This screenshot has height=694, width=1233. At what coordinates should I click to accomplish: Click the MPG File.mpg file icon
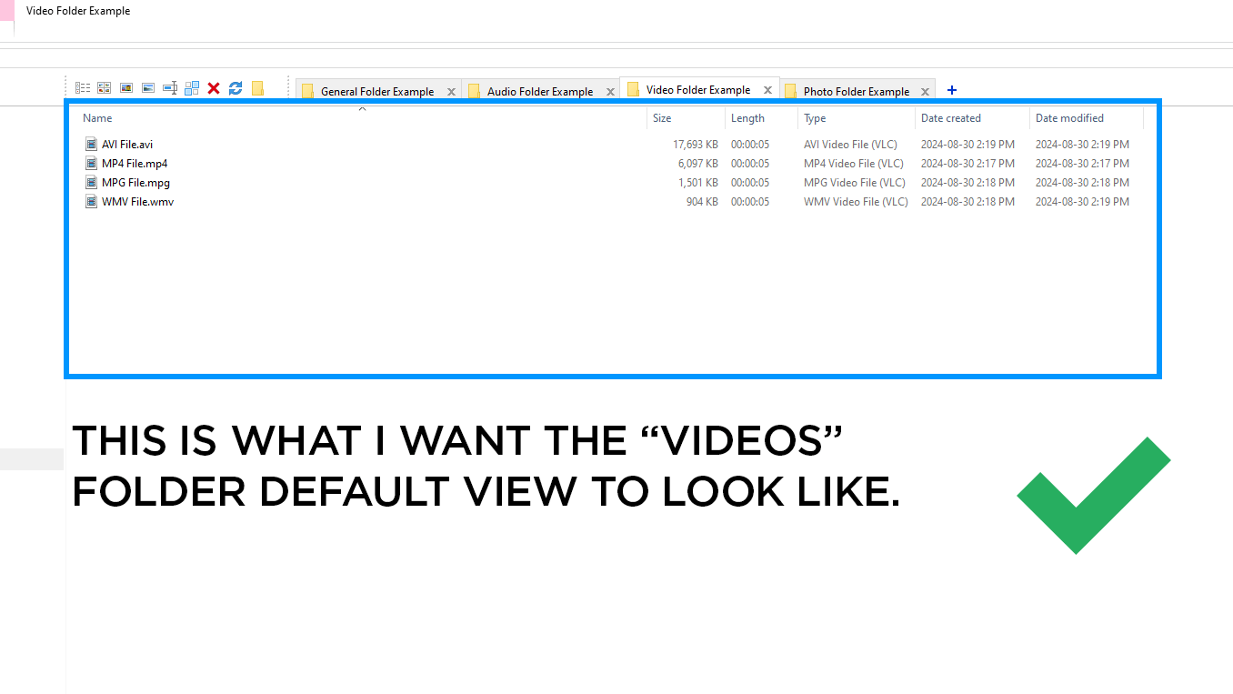point(91,182)
